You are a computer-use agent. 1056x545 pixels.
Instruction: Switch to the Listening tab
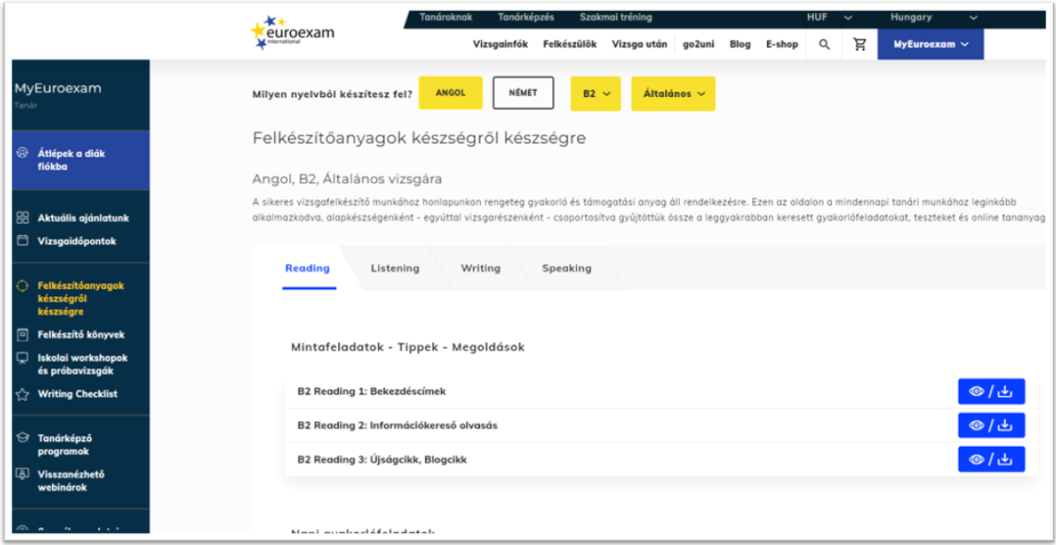pos(395,268)
